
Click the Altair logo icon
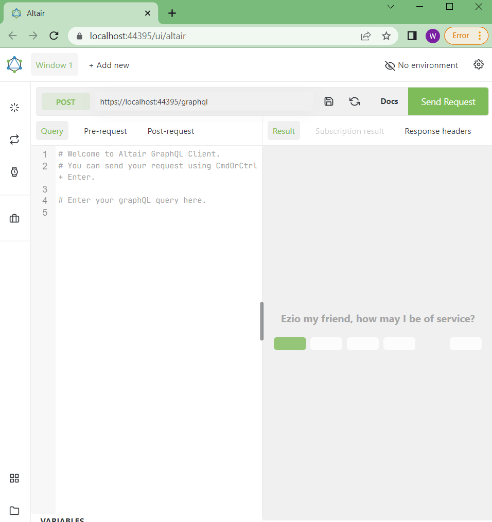tap(14, 64)
